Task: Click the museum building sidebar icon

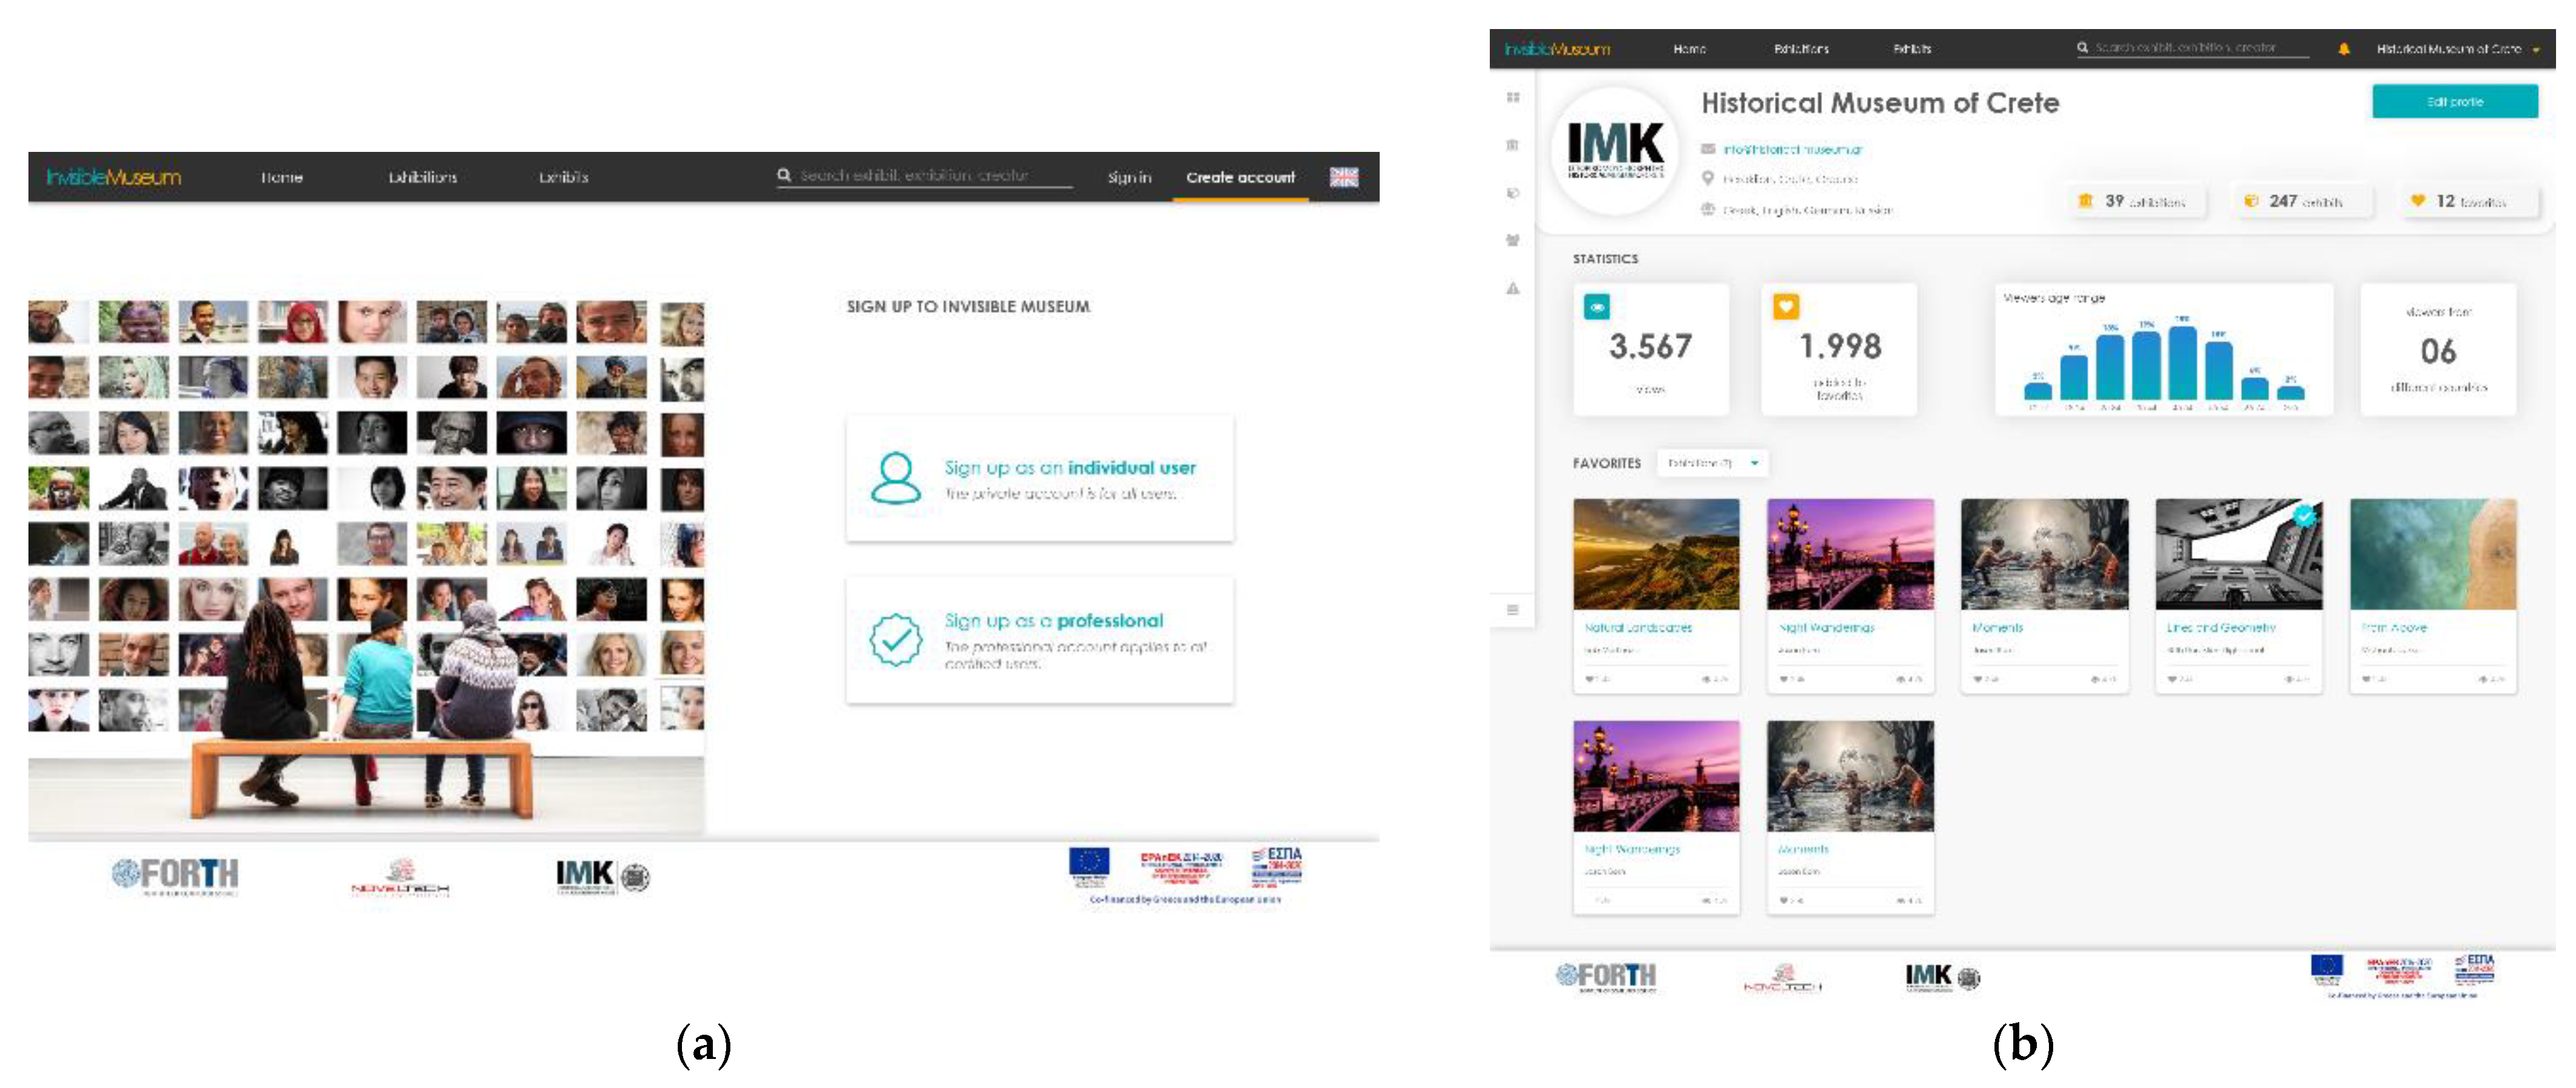Action: pos(1513,145)
